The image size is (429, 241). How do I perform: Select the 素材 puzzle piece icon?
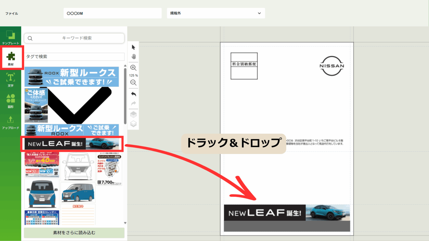[x=11, y=57]
